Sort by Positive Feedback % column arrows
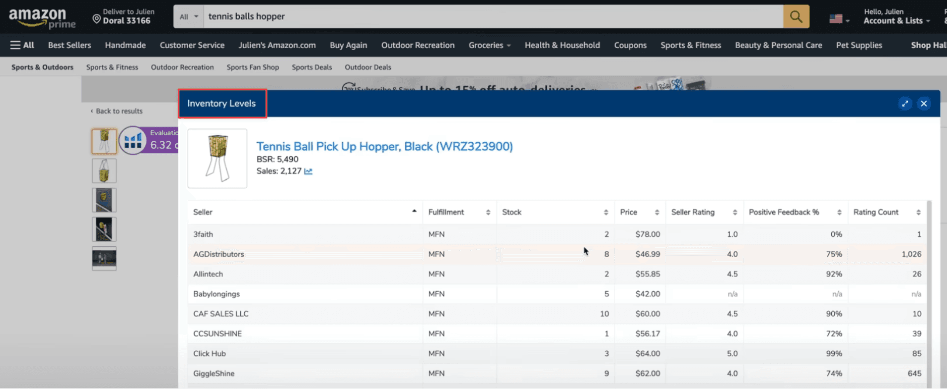The width and height of the screenshot is (947, 389). [x=839, y=212]
